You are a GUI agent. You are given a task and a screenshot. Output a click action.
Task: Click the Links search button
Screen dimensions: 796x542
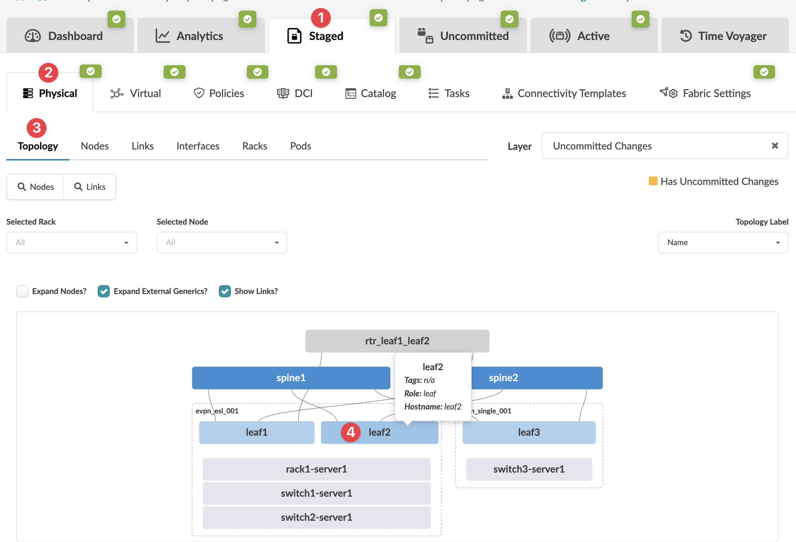tap(90, 187)
